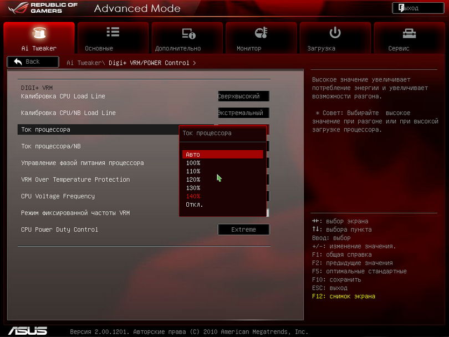Select the VRM Over Temperature Protection row

click(x=75, y=180)
